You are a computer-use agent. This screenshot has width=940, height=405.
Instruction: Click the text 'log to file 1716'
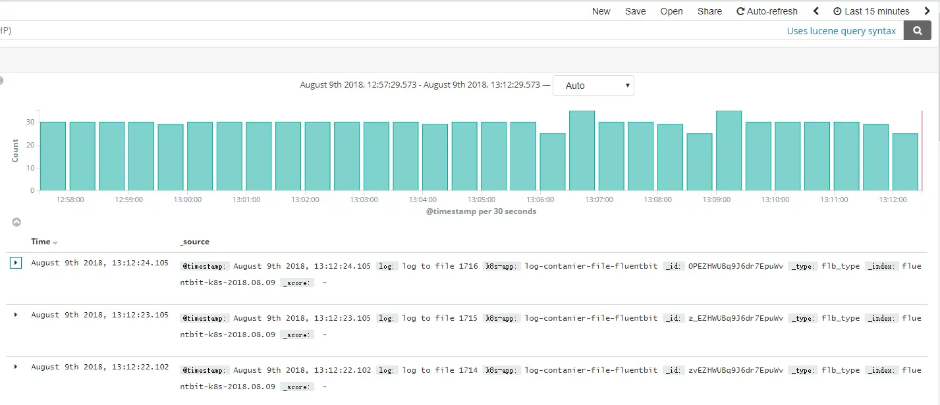(440, 266)
